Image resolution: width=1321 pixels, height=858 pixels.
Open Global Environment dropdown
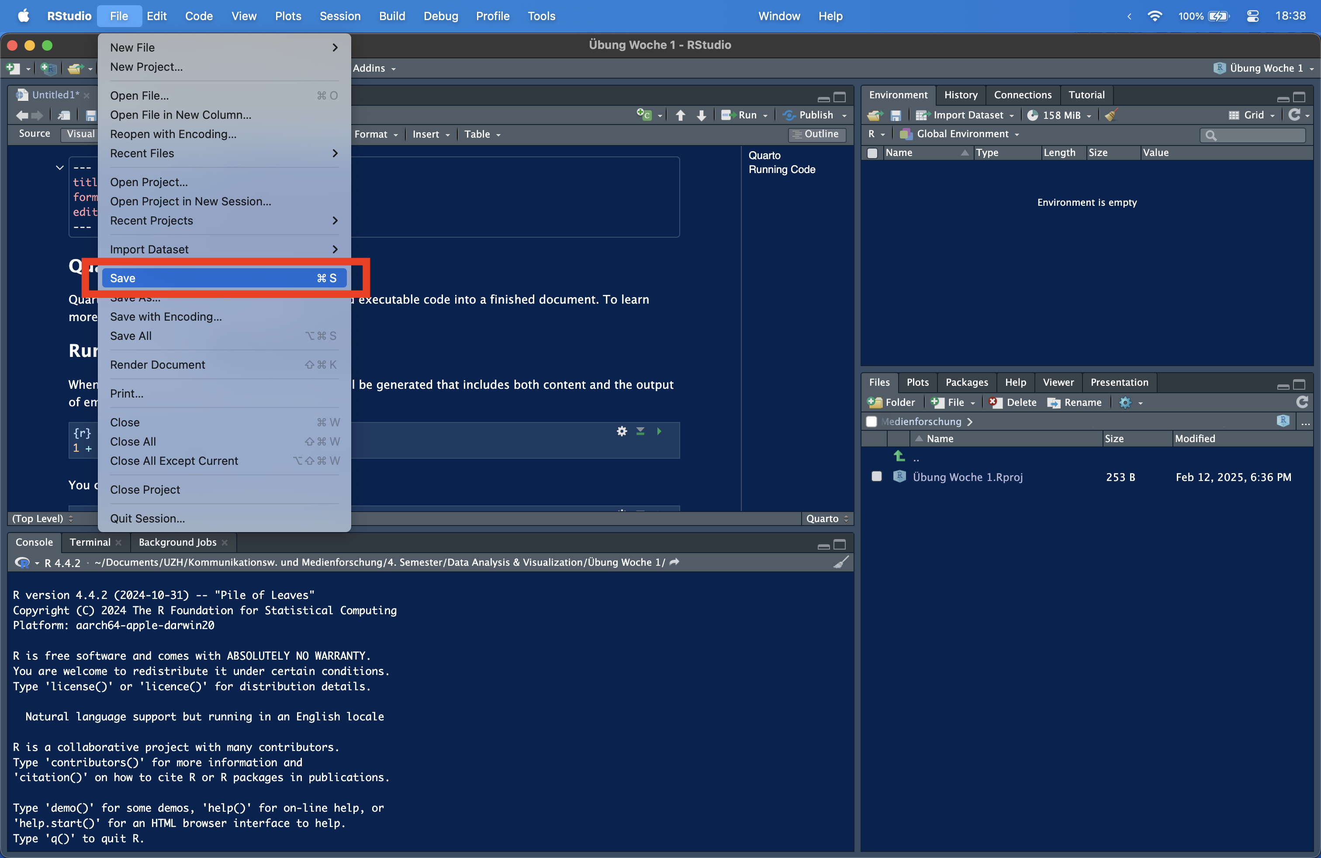(959, 134)
